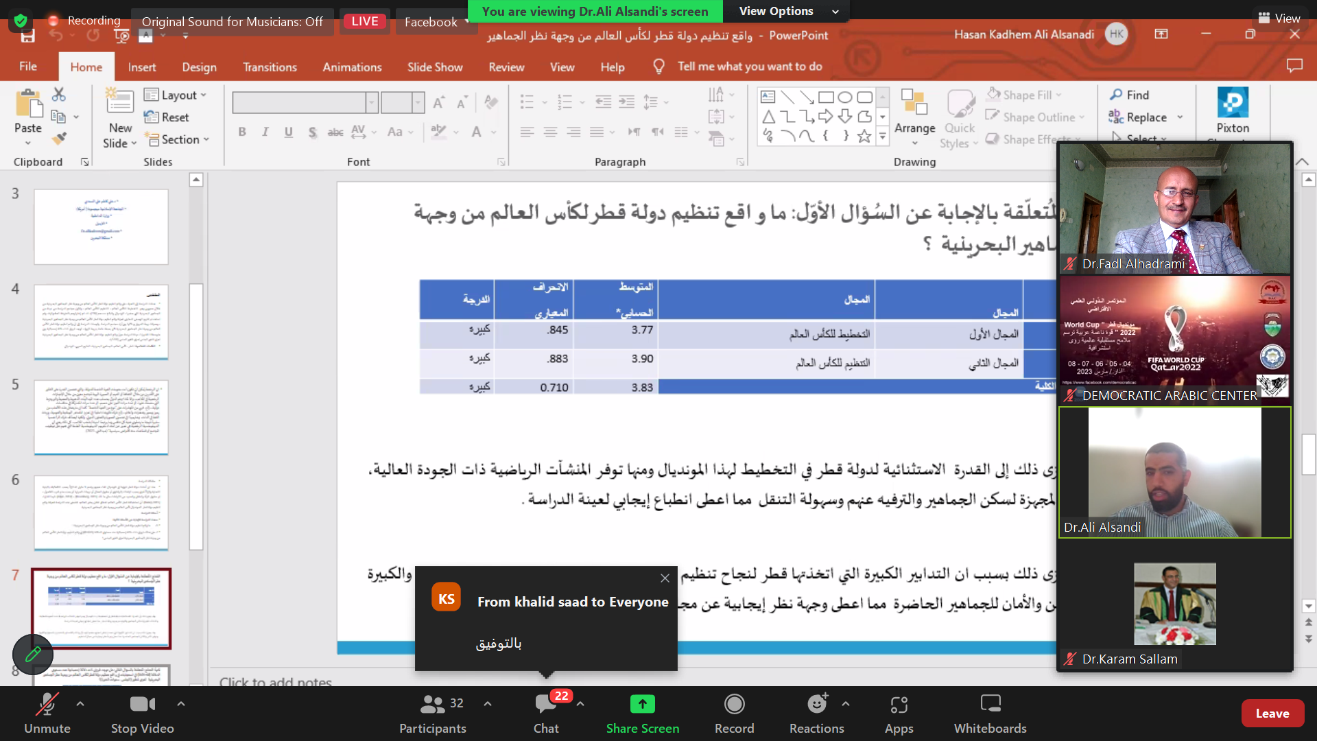Image resolution: width=1317 pixels, height=741 pixels.
Task: Click the annotation pencil circle icon
Action: [33, 655]
